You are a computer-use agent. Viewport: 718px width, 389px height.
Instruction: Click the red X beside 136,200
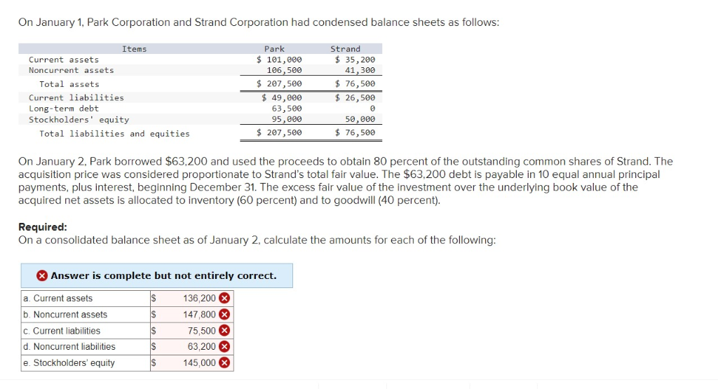pyautogui.click(x=224, y=299)
